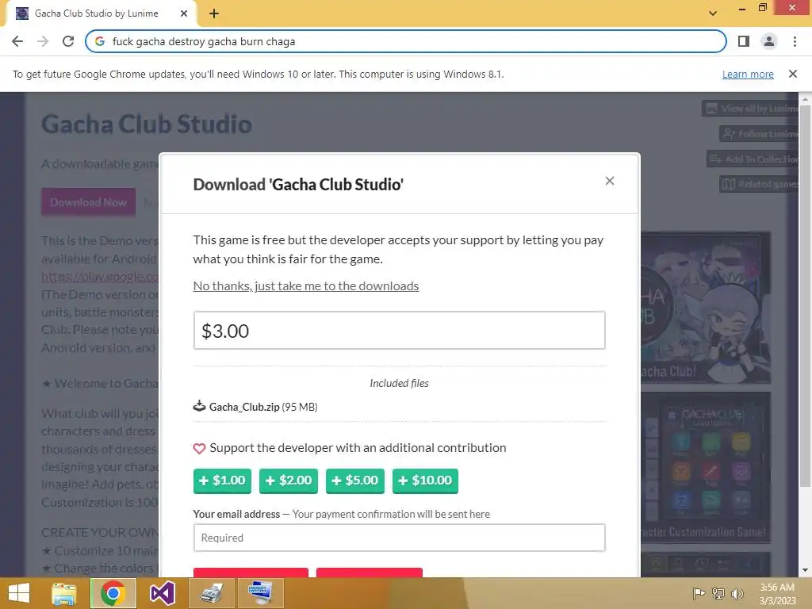Click Add To Collection button
Screen dimensions: 812x609
click(753, 159)
